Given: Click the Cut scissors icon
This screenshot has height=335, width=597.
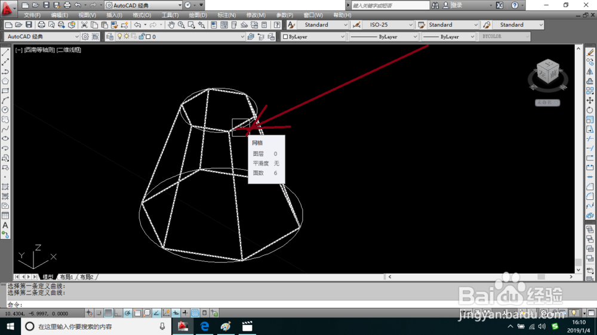Looking at the screenshot, I should click(x=84, y=25).
